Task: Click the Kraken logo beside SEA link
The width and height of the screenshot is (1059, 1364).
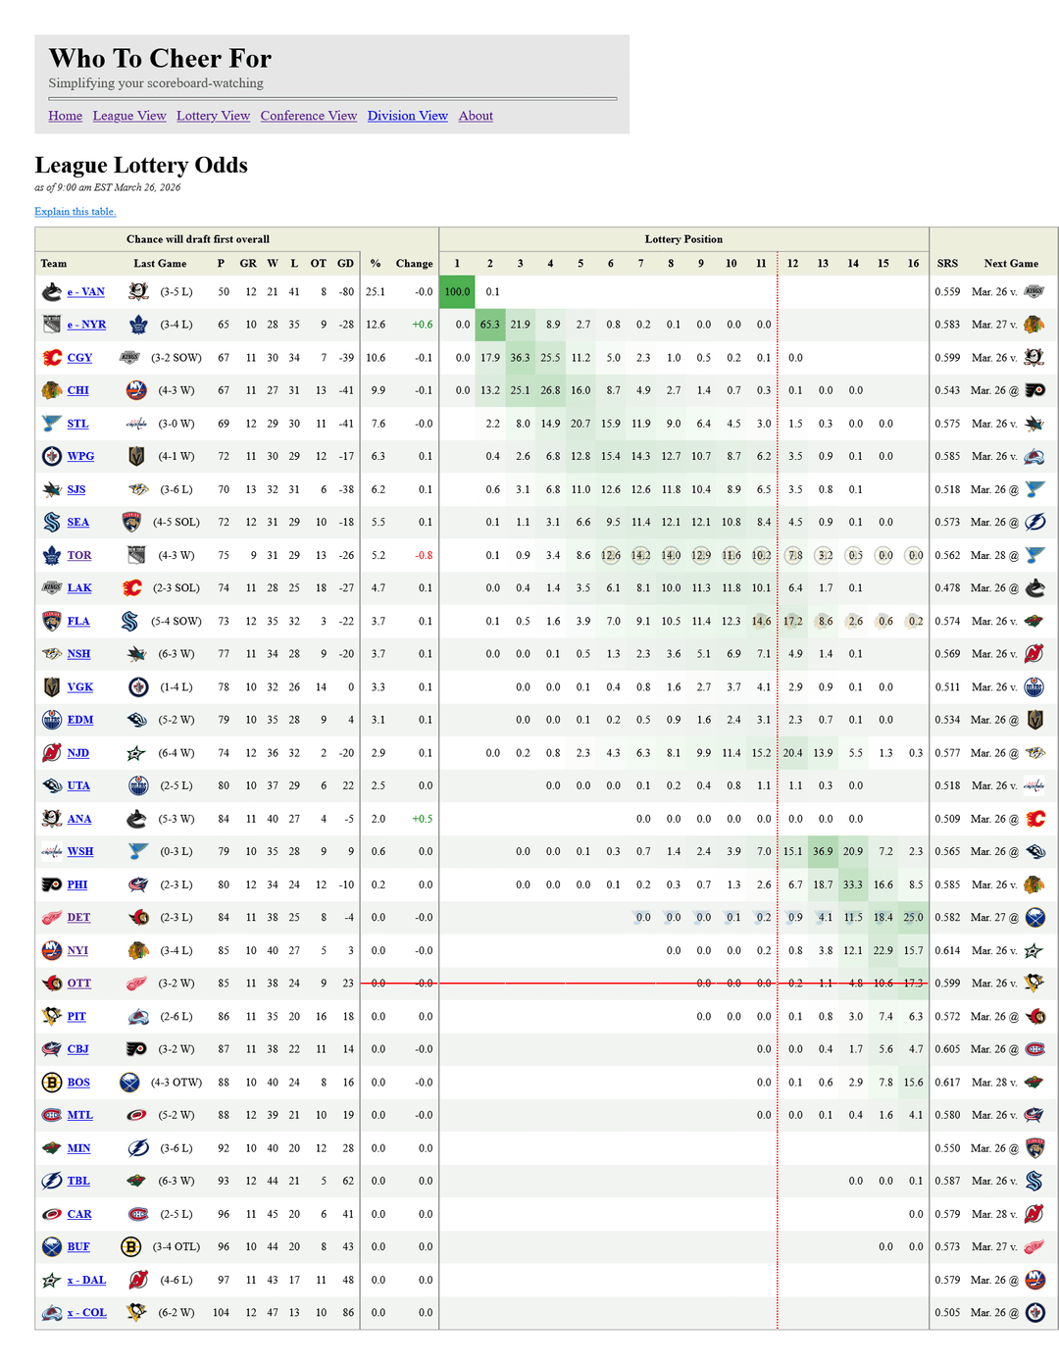Action: click(x=52, y=523)
